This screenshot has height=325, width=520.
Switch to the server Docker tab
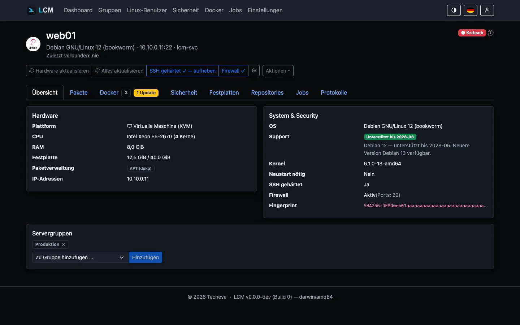pyautogui.click(x=109, y=92)
